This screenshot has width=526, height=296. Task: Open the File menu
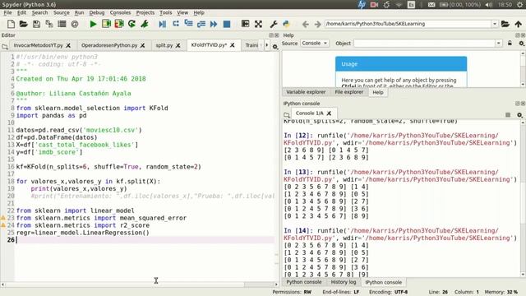pos(7,12)
